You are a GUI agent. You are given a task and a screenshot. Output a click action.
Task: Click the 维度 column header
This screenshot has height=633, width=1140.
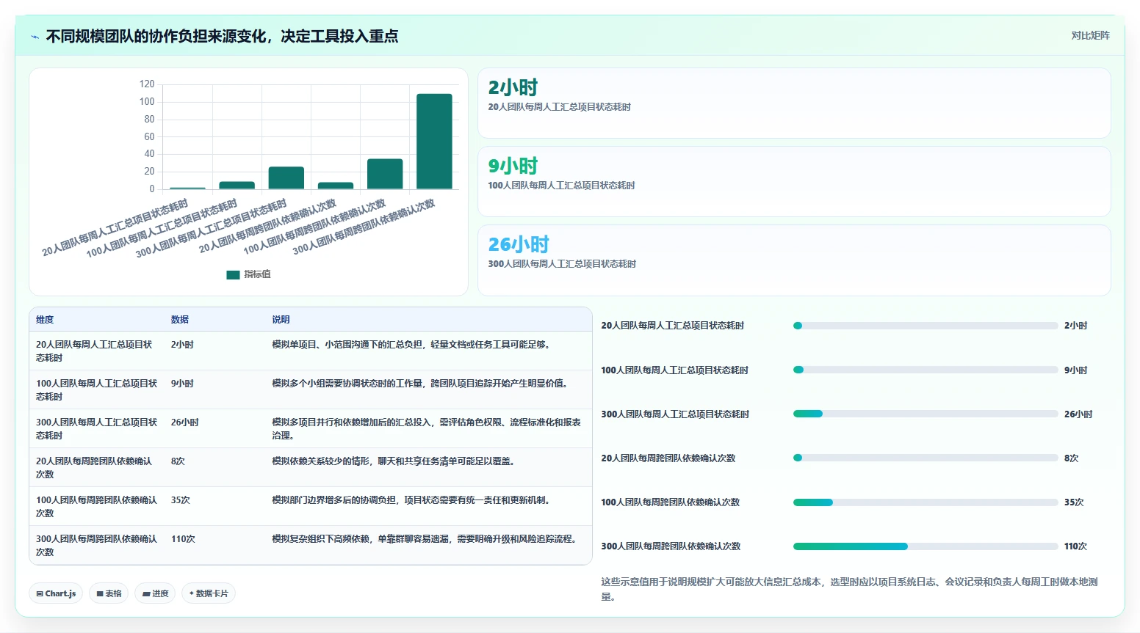point(45,320)
